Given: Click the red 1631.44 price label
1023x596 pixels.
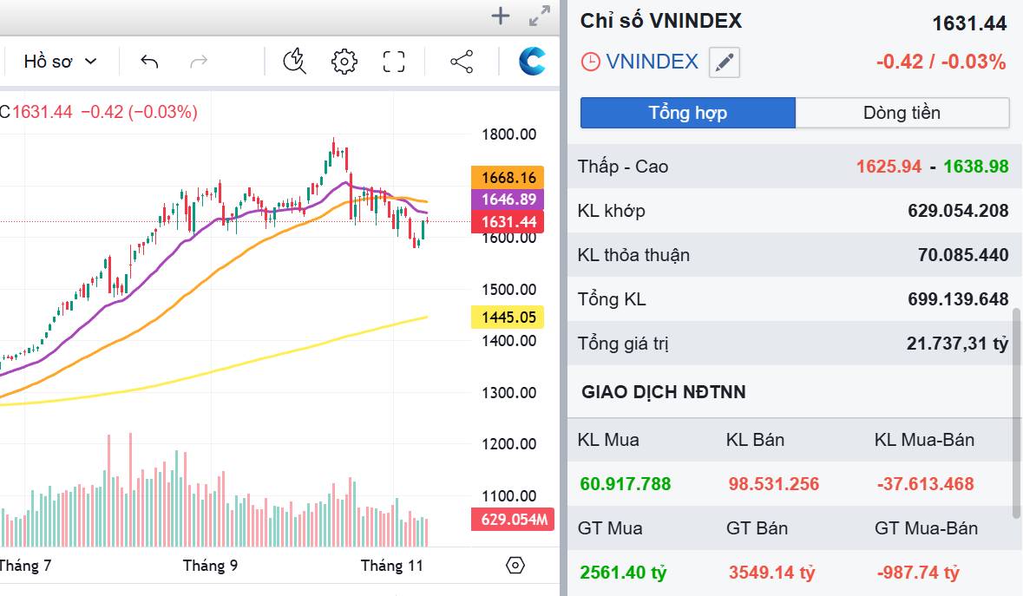Looking at the screenshot, I should coord(508,222).
